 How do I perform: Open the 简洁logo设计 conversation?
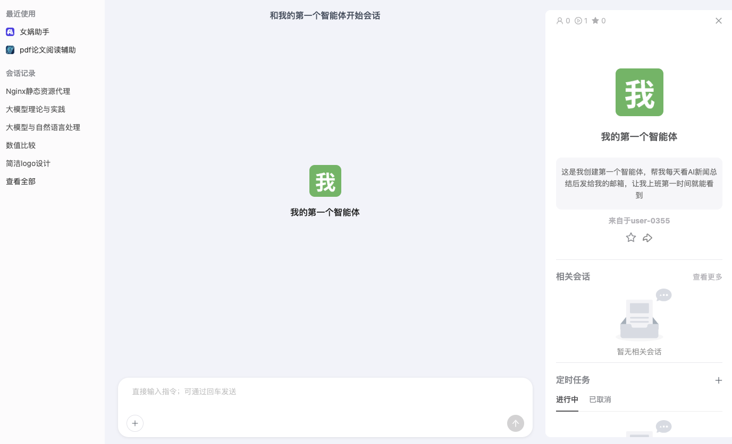(28, 163)
